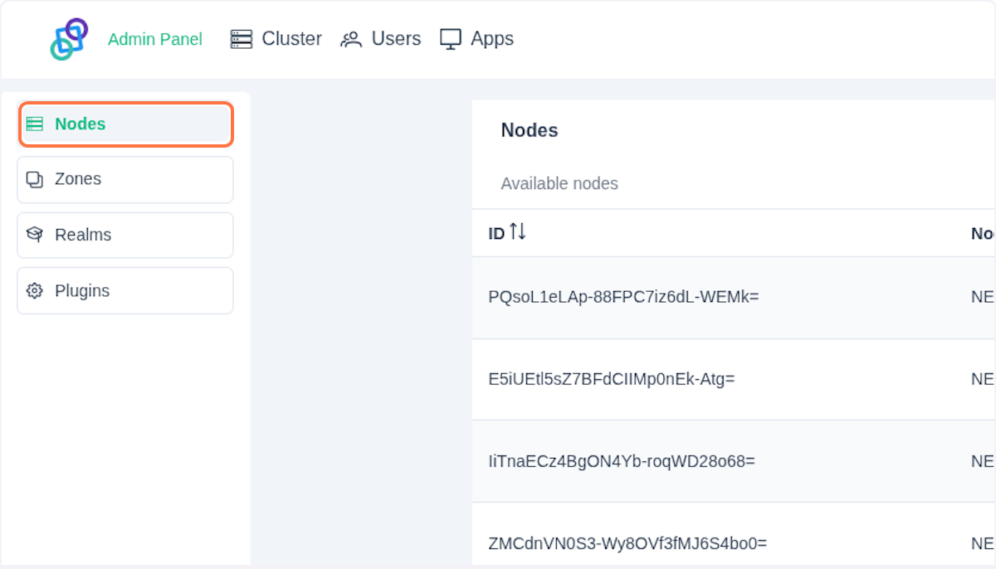
Task: Click the Nodes sidebar icon
Action: pos(34,124)
